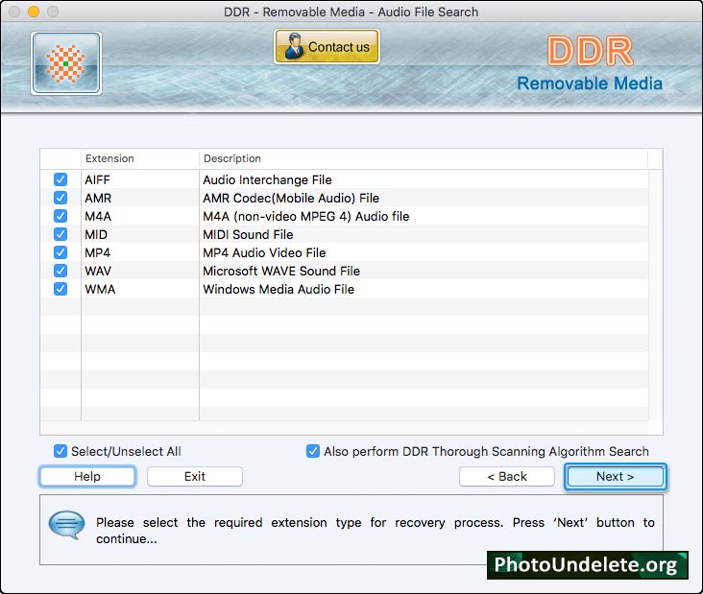703x594 pixels.
Task: Continue with the Next button
Action: pyautogui.click(x=615, y=476)
